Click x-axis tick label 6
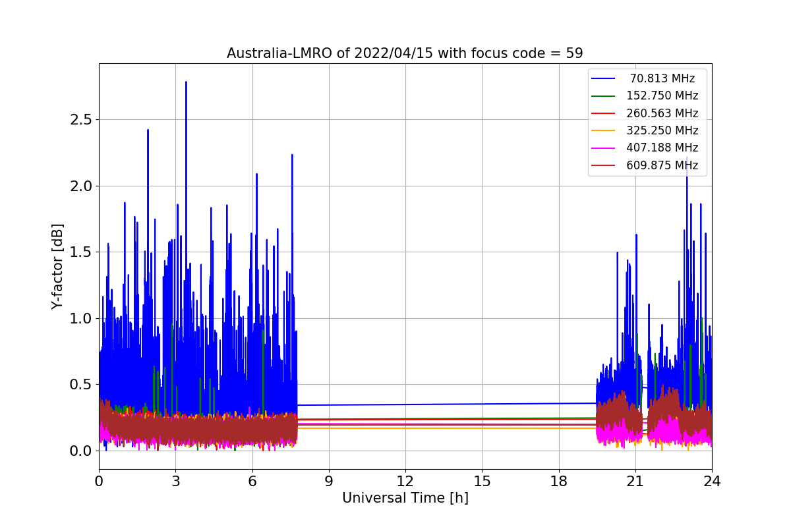The height and width of the screenshot is (527, 791). [252, 481]
